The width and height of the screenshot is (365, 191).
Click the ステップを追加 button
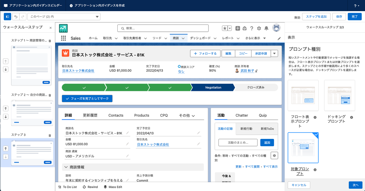pos(316,17)
